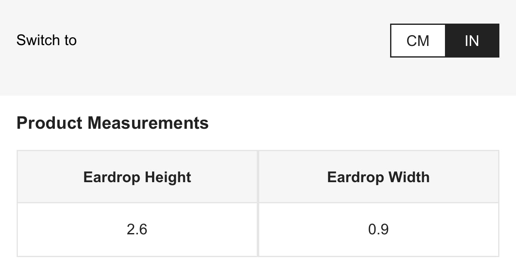Select the Eardrop Height column header
This screenshot has height=260, width=516.
click(137, 177)
